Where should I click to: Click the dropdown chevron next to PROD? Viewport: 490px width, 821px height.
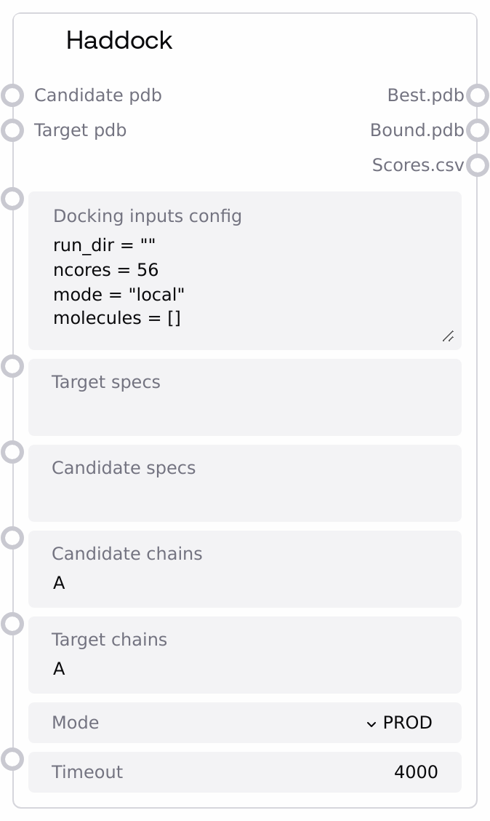pos(371,723)
